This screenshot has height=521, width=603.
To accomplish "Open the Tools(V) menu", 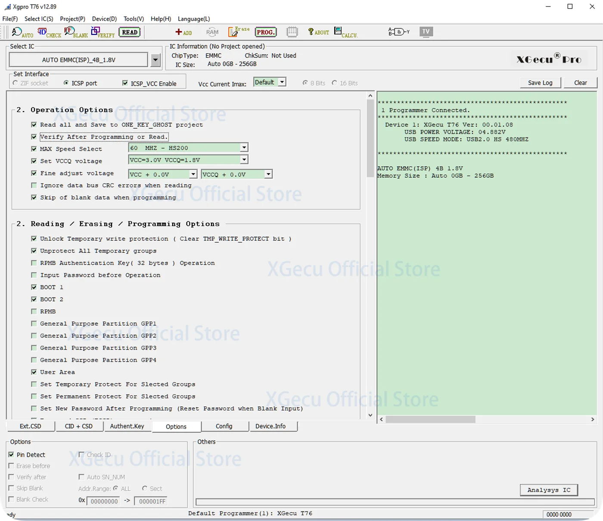I will [x=134, y=19].
